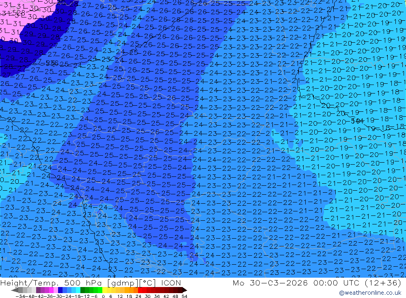Viewport: 406px width, 298px height.
Task: Click the '-54' legend scale label
Action: (x=20, y=296)
